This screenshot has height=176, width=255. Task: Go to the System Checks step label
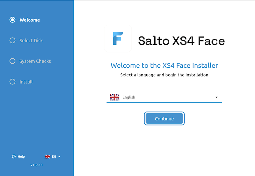pos(35,61)
